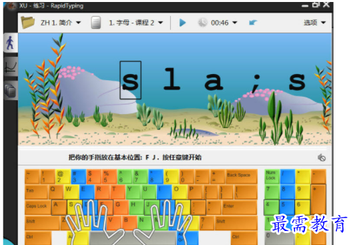The image size is (353, 245).
Task: Switch to the typing lesson walking-figure tab
Action: tap(11, 43)
